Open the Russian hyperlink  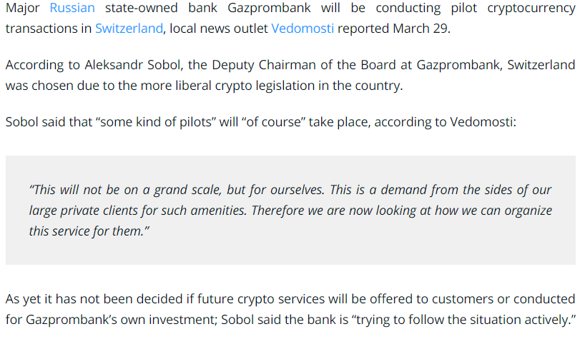(72, 8)
